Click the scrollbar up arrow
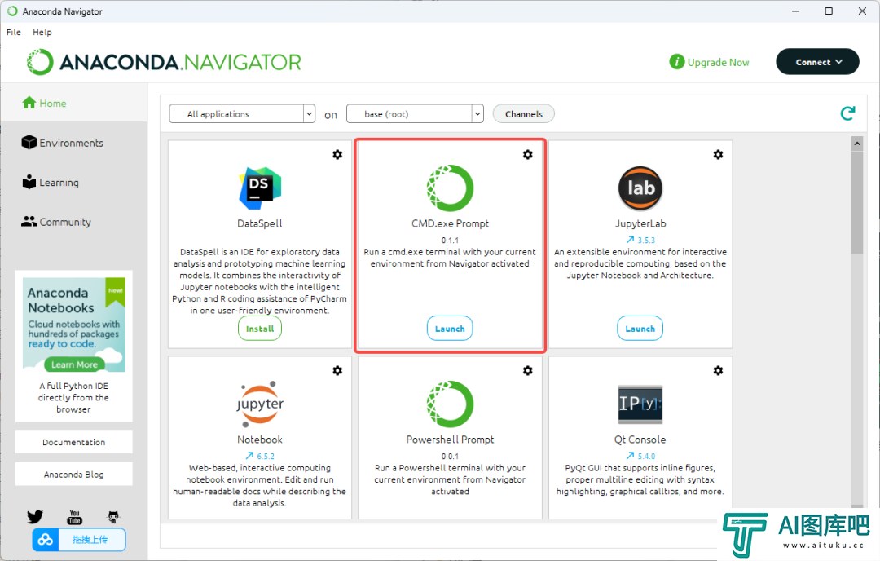The image size is (880, 561). tap(857, 144)
